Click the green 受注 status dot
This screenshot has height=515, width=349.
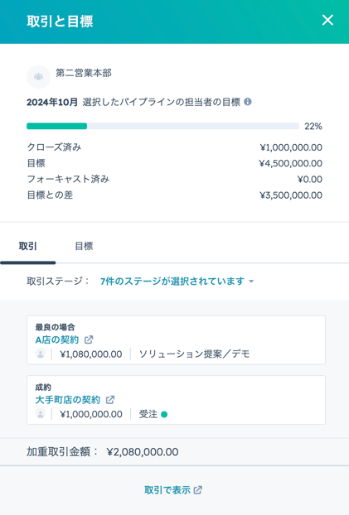pyautogui.click(x=164, y=415)
